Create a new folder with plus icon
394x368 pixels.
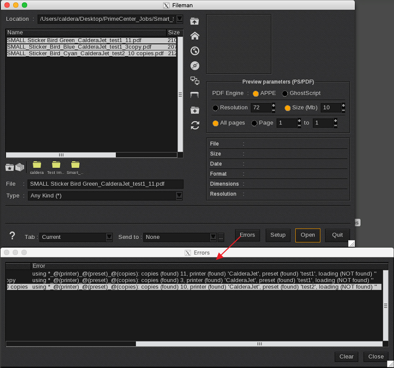[195, 110]
